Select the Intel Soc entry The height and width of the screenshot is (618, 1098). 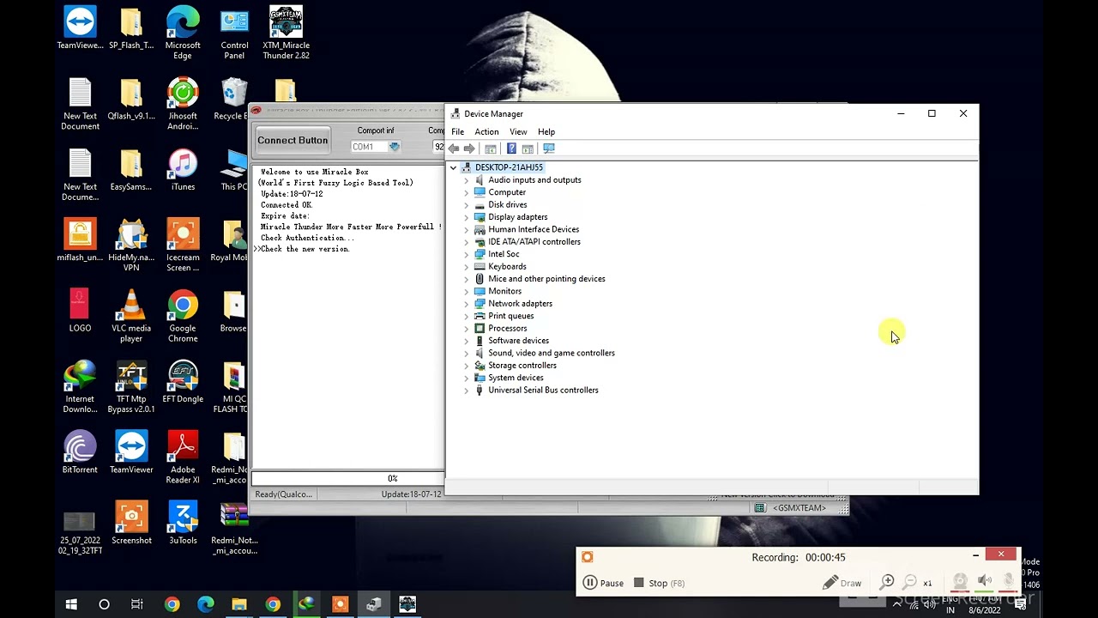pyautogui.click(x=504, y=254)
